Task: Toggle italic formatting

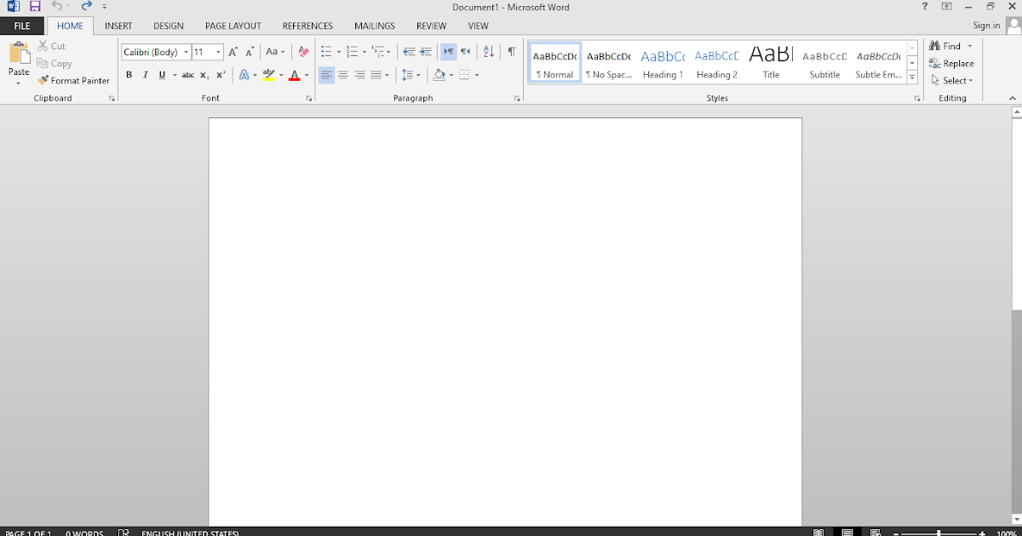Action: [x=146, y=75]
